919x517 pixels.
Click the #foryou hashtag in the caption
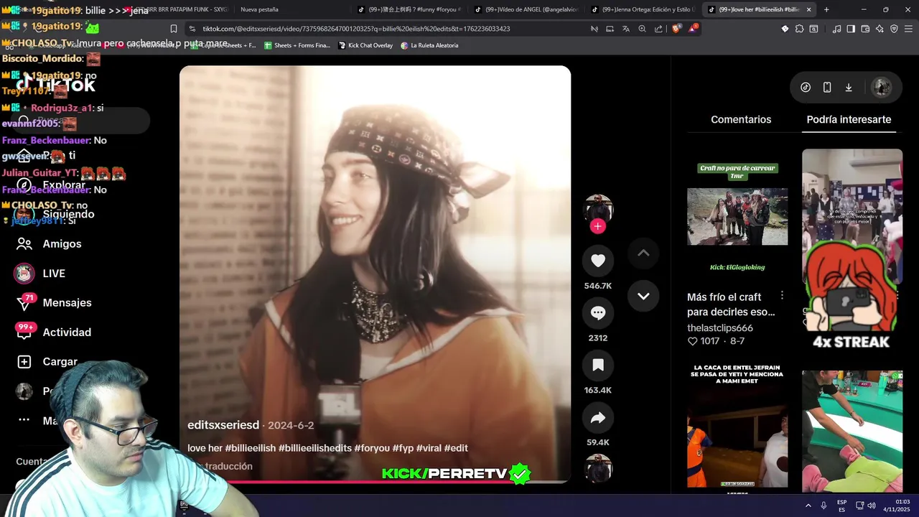point(372,448)
